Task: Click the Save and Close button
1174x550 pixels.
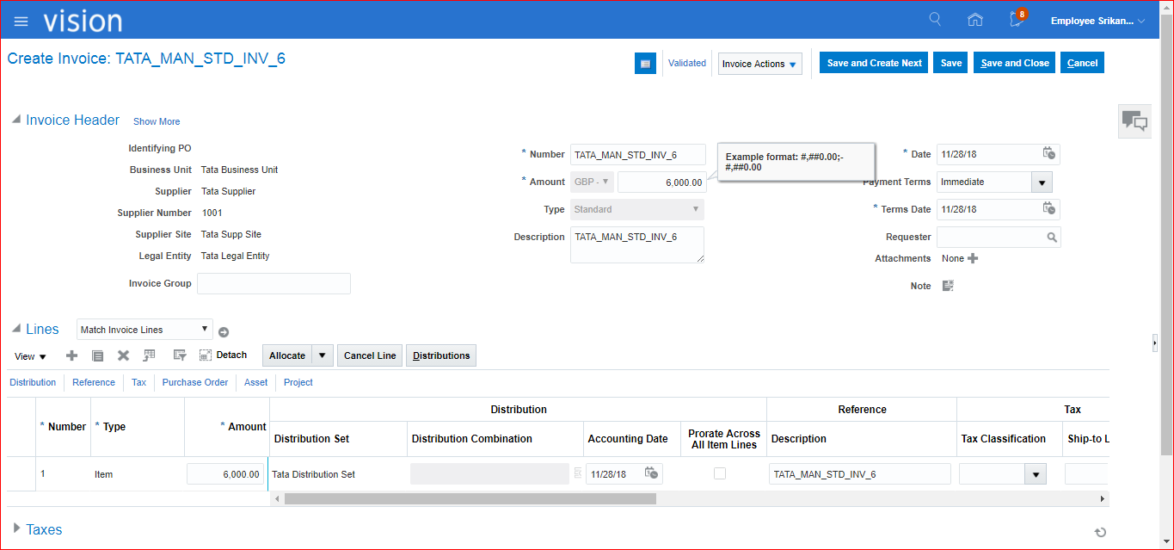Action: pos(1014,63)
